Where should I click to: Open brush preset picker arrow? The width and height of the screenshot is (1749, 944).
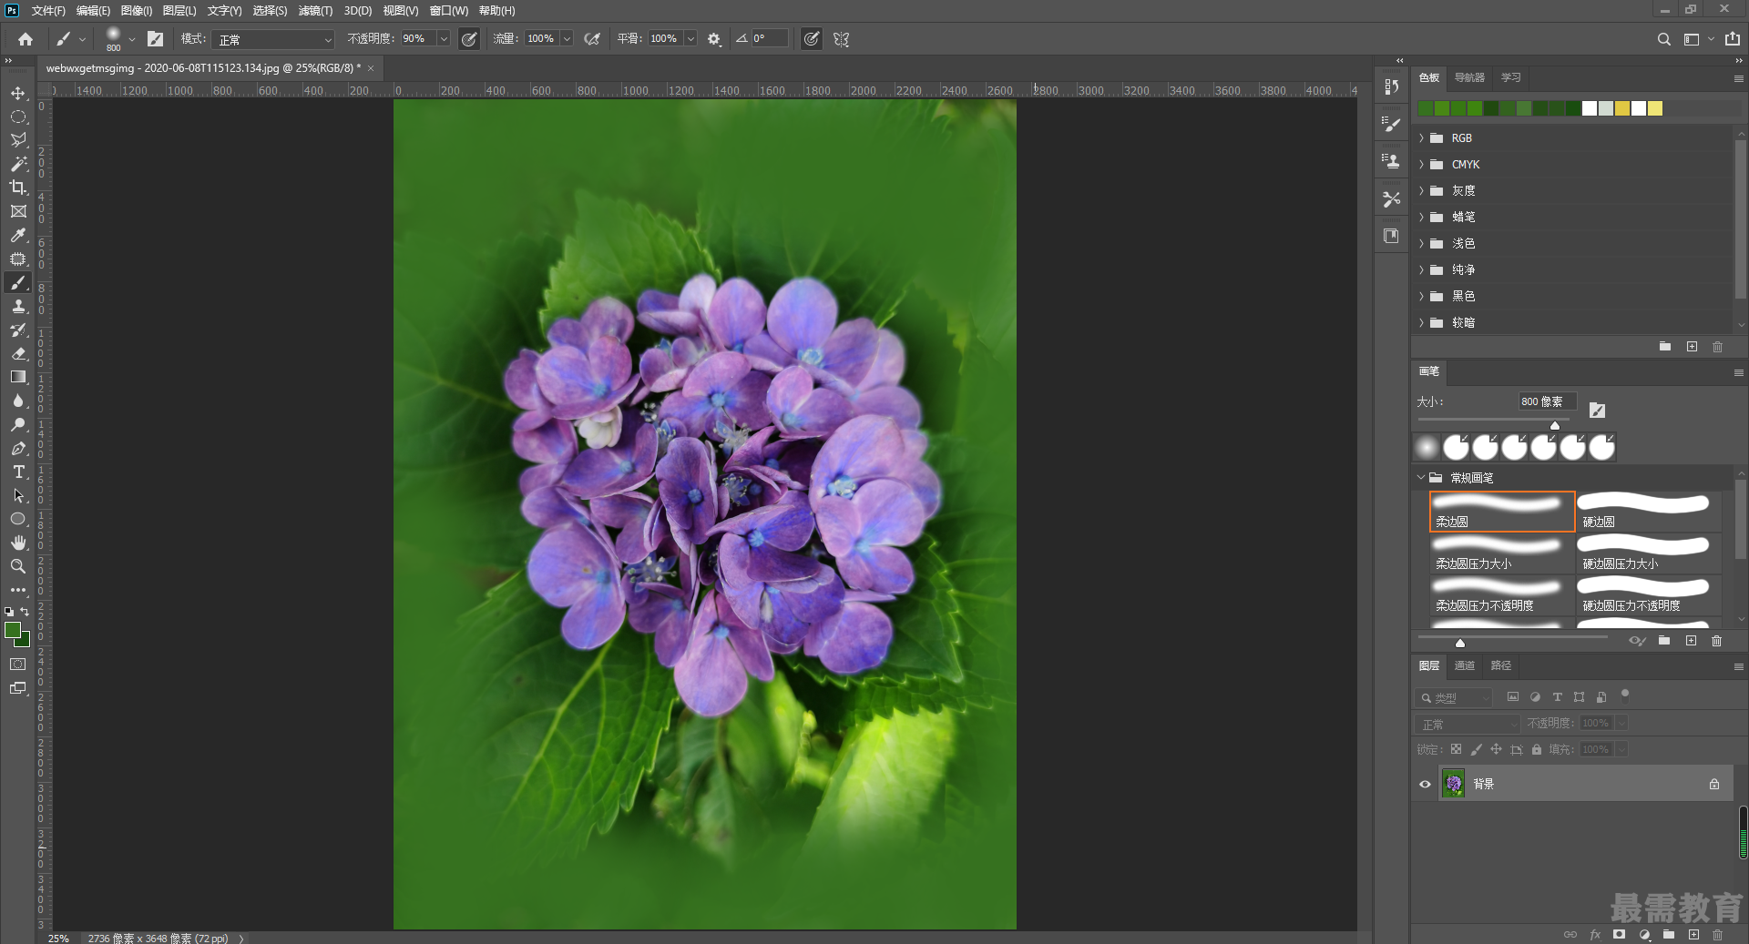coord(132,39)
